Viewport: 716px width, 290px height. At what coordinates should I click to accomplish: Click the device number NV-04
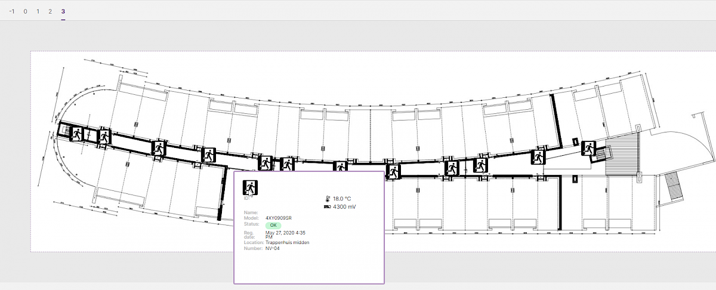point(273,248)
